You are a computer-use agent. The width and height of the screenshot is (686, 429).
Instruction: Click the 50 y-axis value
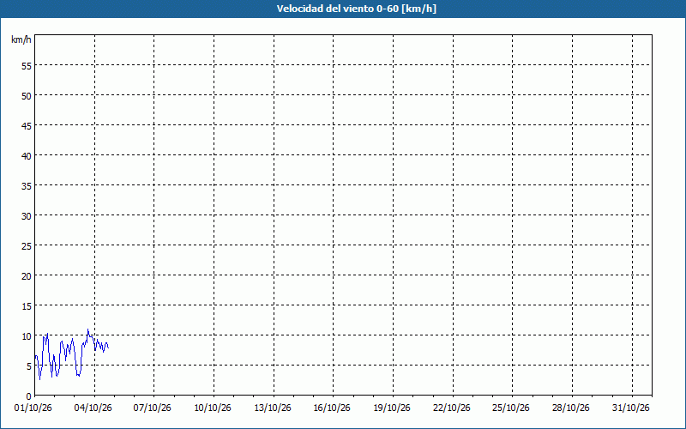pos(27,96)
